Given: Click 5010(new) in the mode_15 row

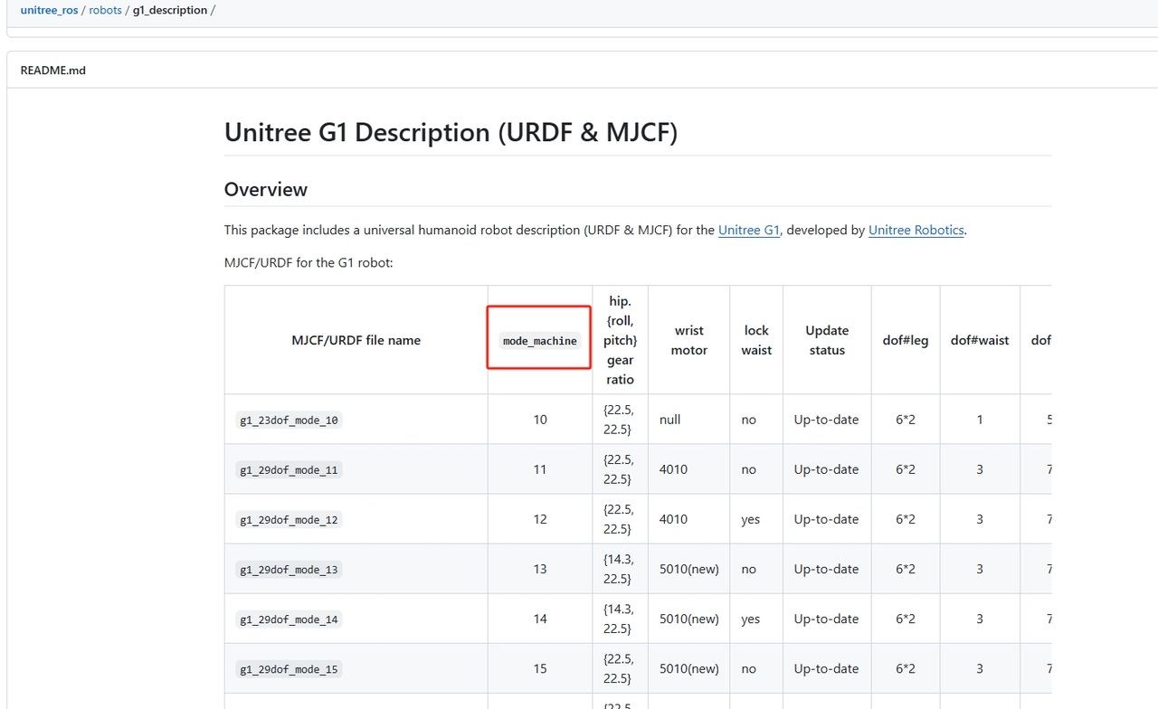Looking at the screenshot, I should [x=689, y=668].
